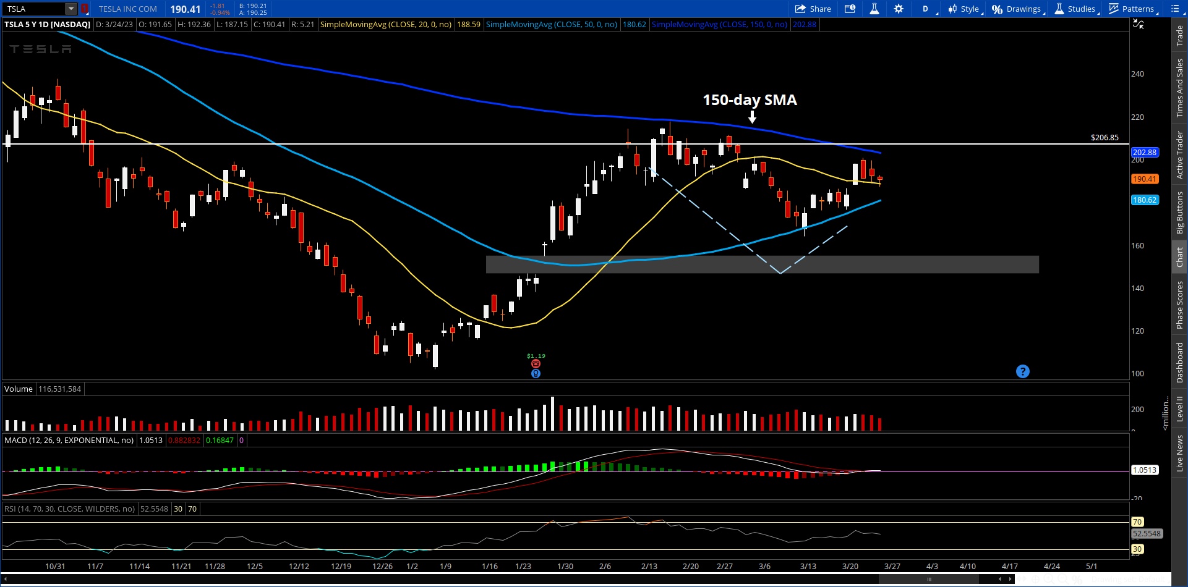Click the B: 190.21 bid value
1188x587 pixels.
pyautogui.click(x=253, y=6)
